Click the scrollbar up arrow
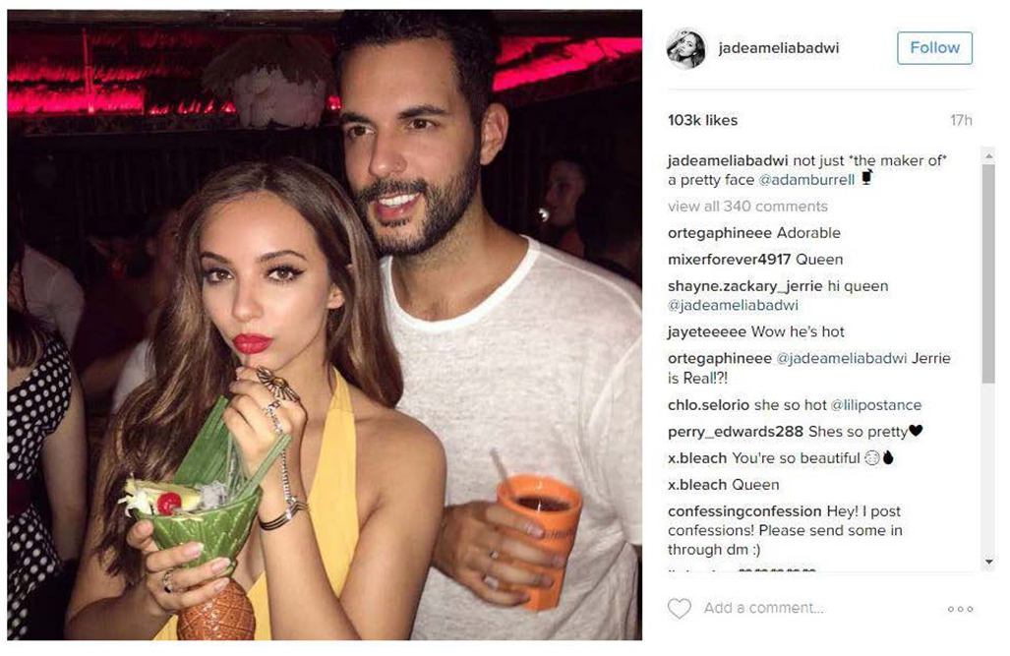This screenshot has width=1010, height=656. pos(988,155)
